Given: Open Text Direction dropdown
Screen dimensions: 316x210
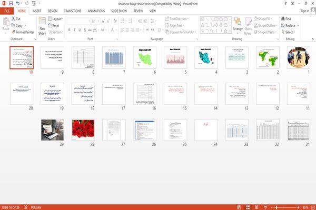Looking at the screenshot, I should [177, 19].
